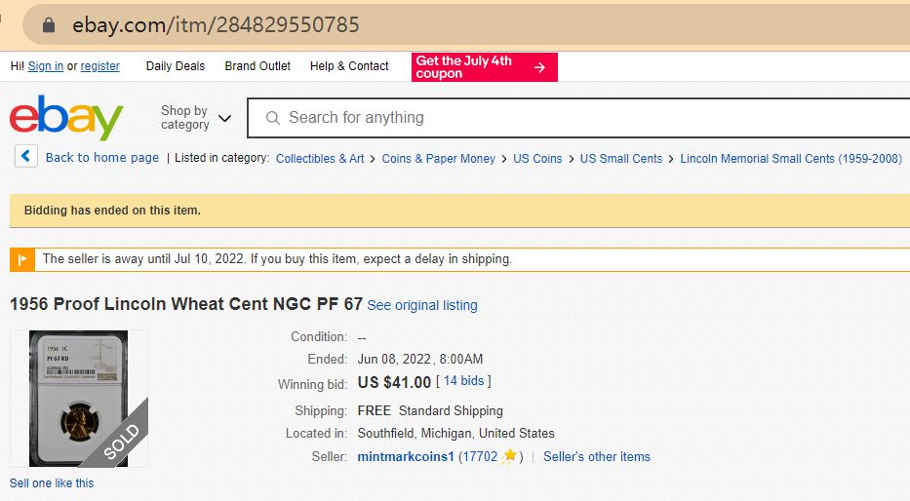Click Seller's other items link

pos(596,456)
